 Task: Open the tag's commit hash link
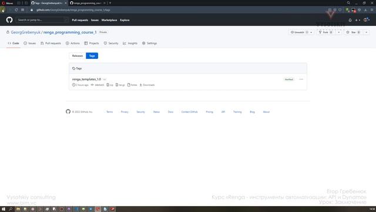pyautogui.click(x=98, y=85)
